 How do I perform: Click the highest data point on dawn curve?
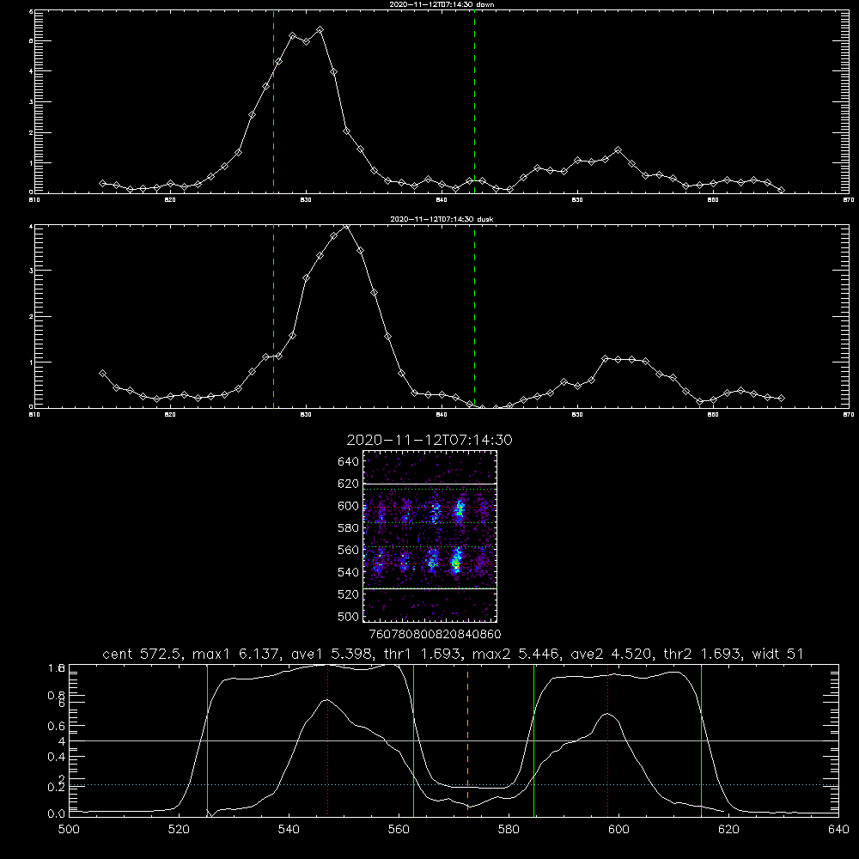320,29
